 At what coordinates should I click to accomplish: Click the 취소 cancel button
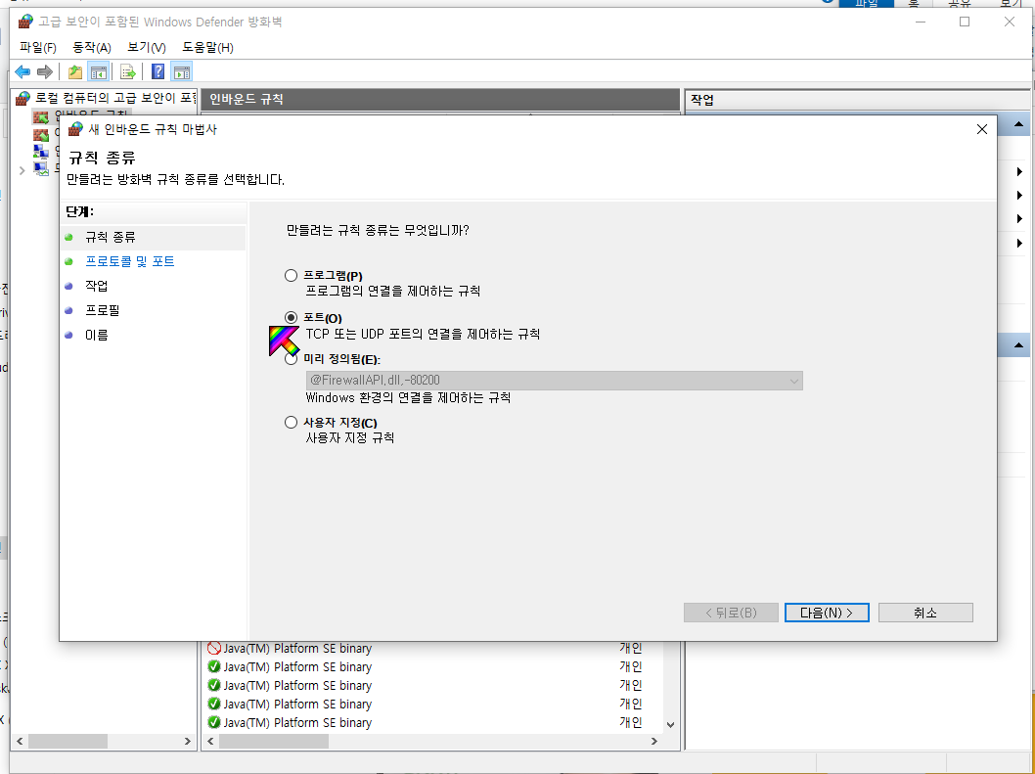tap(925, 613)
